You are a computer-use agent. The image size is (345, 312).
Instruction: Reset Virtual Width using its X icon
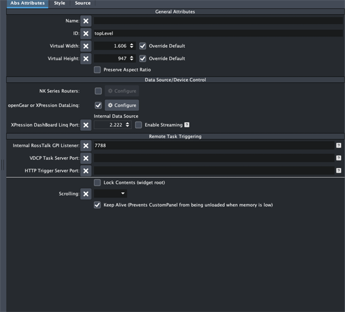86,45
